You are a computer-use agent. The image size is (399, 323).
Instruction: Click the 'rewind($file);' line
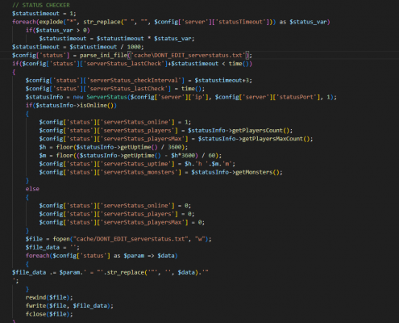pos(49,297)
